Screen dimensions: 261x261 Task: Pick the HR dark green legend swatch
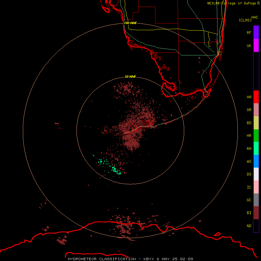256,136
